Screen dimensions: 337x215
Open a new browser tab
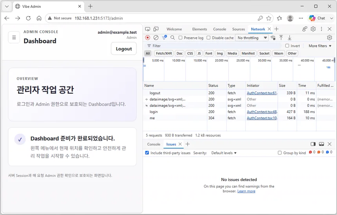click(90, 6)
